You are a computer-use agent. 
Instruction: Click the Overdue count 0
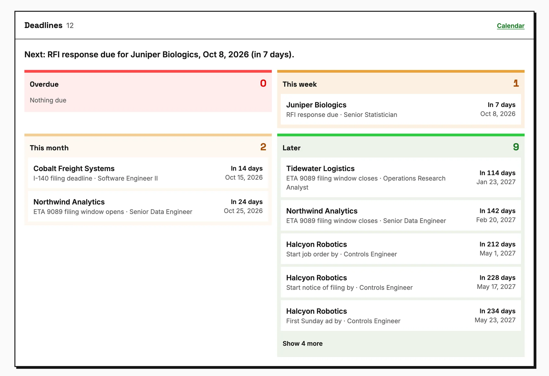(x=263, y=83)
